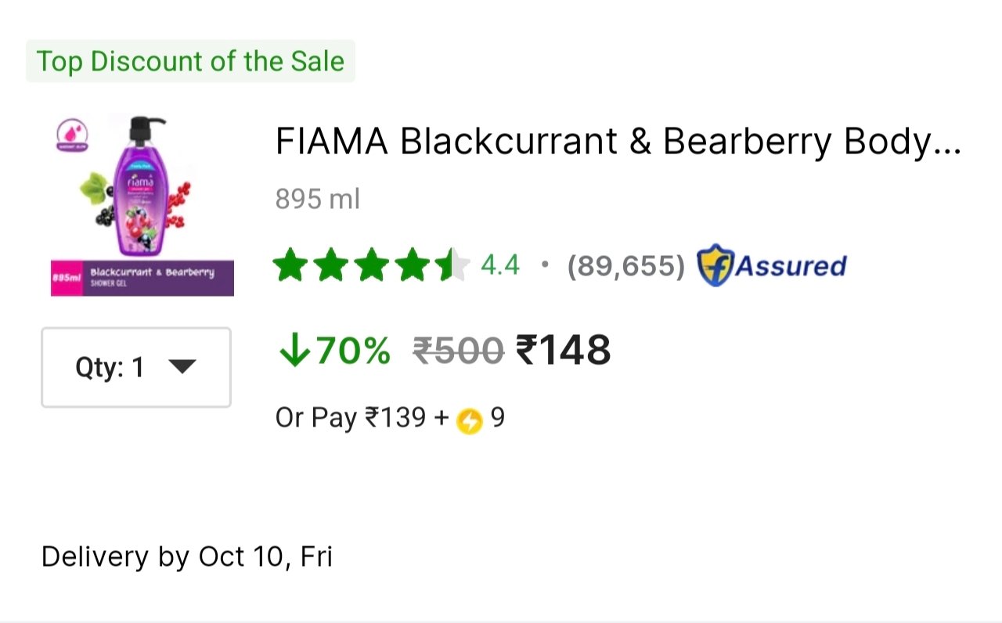Click the ₹148 sale price
The width and height of the screenshot is (1002, 623).
coord(563,350)
